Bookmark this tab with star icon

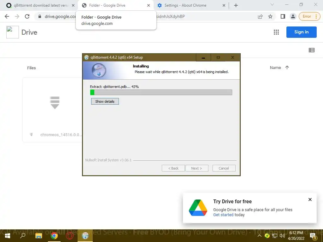click(x=270, y=16)
